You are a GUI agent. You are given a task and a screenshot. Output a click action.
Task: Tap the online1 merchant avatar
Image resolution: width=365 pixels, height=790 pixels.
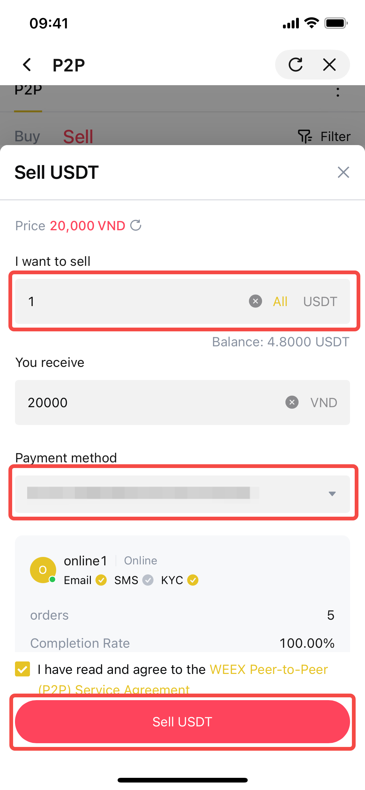click(x=43, y=570)
